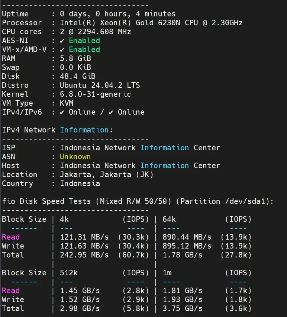Click the 64k total speed '1.78 GB/s'

coord(183,255)
